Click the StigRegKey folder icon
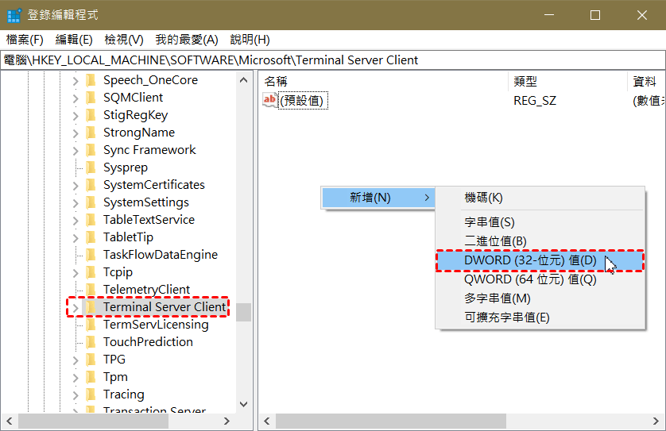 coord(91,114)
